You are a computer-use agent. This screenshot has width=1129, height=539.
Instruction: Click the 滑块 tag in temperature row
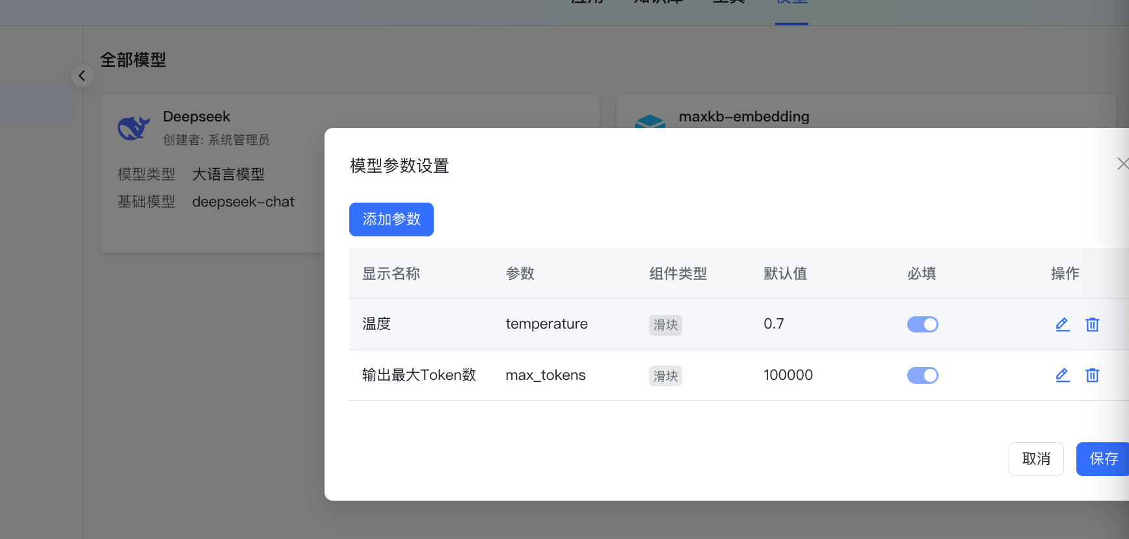click(665, 325)
